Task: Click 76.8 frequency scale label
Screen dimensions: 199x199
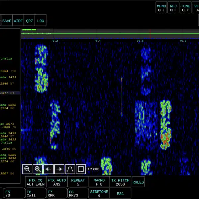Action: pos(183,41)
